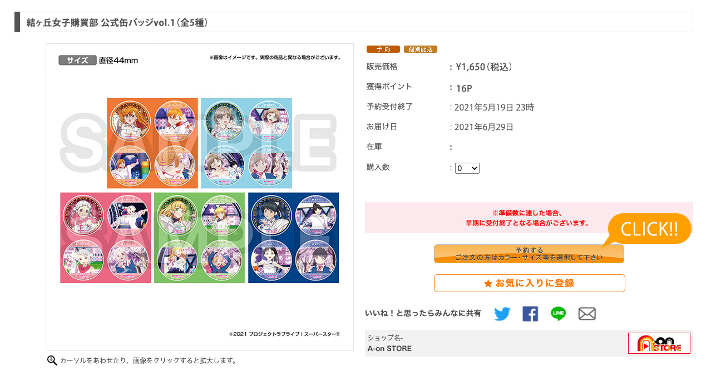
Task: Click the 予約する reserve button
Action: (x=529, y=254)
